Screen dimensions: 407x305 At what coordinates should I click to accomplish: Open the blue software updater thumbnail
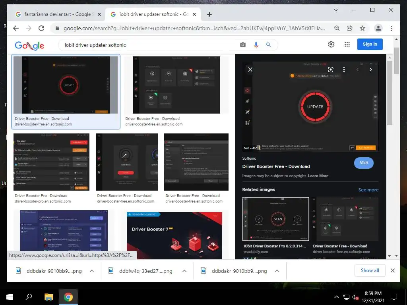tap(64, 230)
